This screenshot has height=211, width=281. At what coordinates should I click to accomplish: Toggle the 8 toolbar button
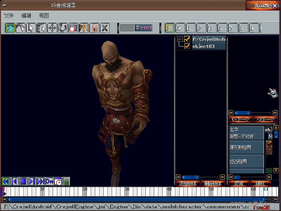click(243, 28)
